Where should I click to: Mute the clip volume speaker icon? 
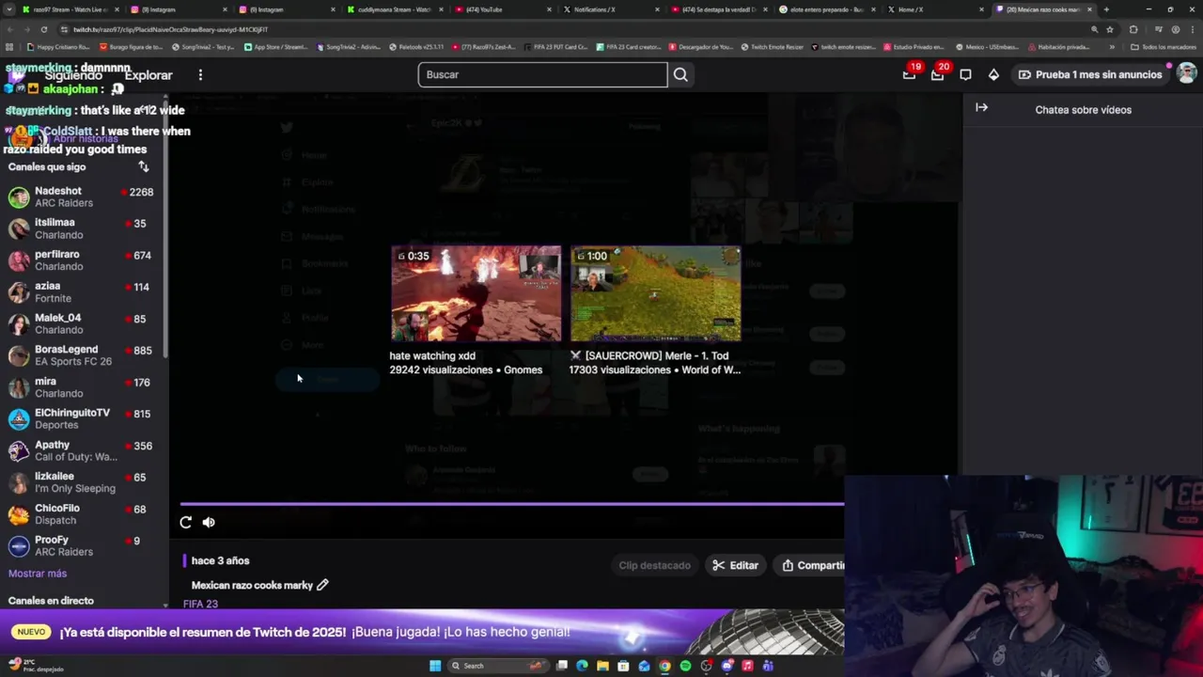click(x=209, y=523)
